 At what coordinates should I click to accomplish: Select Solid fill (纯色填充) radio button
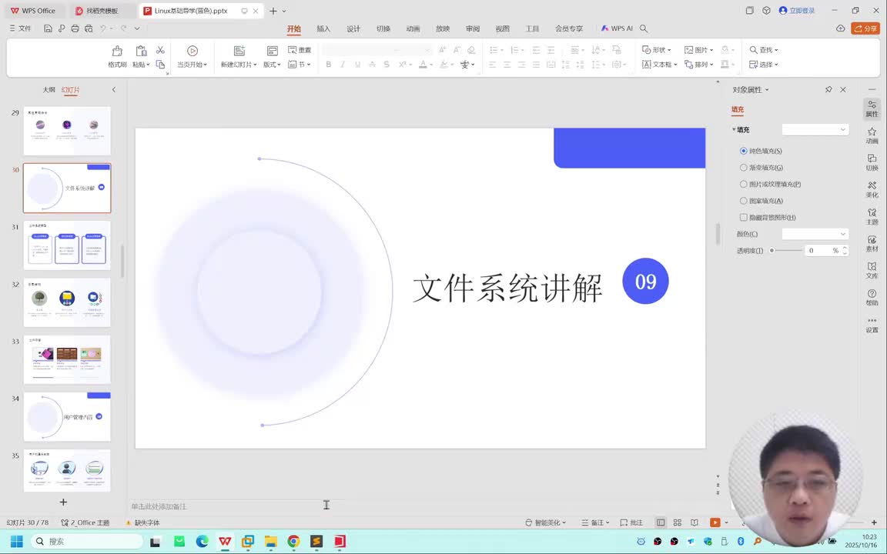click(743, 151)
